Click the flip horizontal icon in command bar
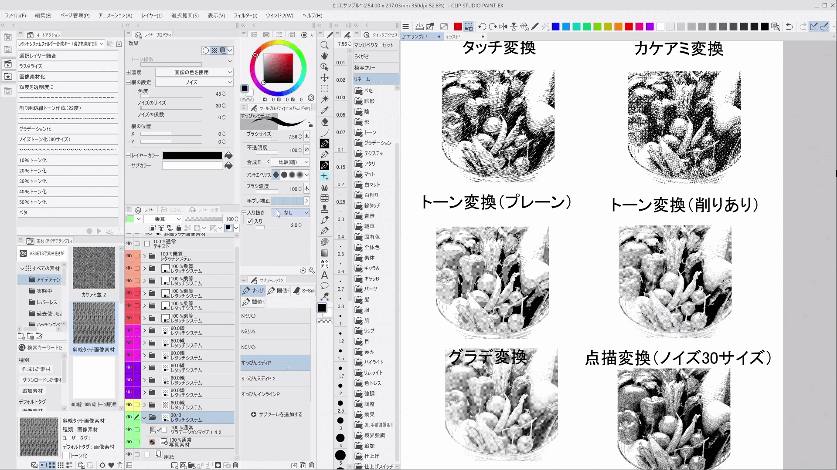The height and width of the screenshot is (470, 837). click(503, 27)
